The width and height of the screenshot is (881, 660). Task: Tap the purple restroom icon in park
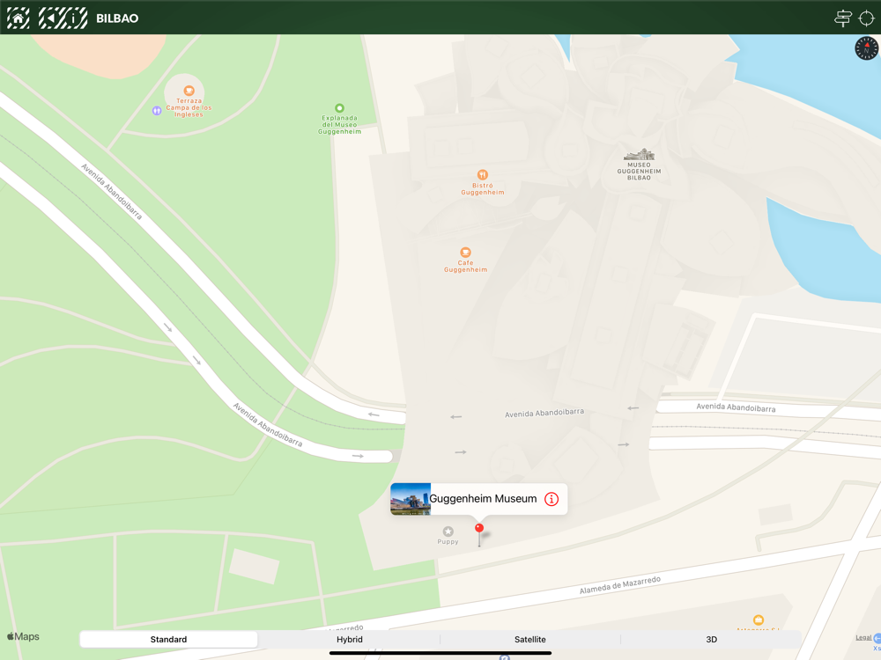tap(157, 111)
